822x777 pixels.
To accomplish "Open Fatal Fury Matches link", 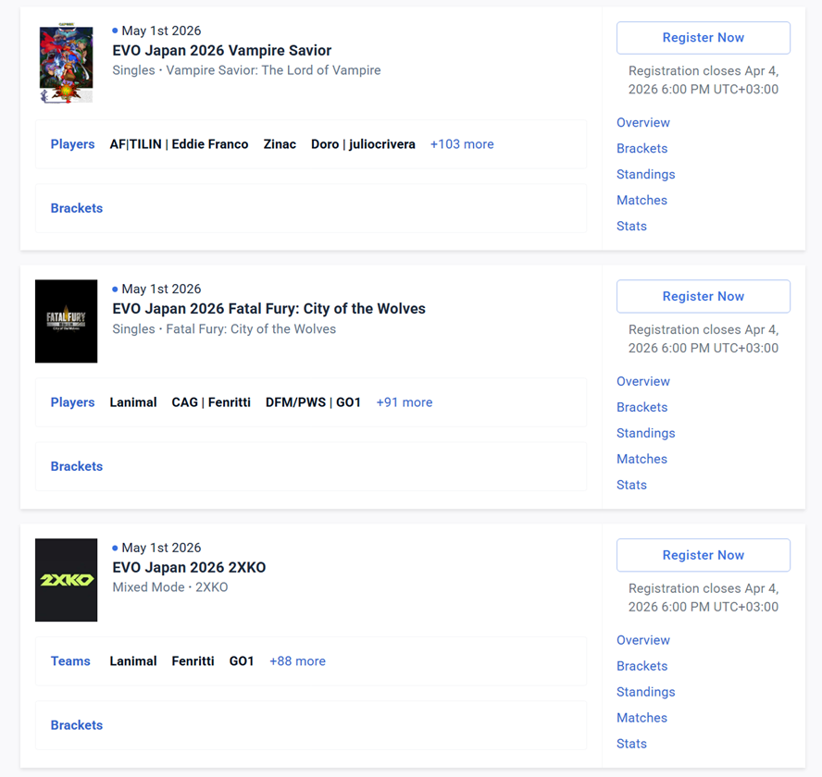I will 641,459.
